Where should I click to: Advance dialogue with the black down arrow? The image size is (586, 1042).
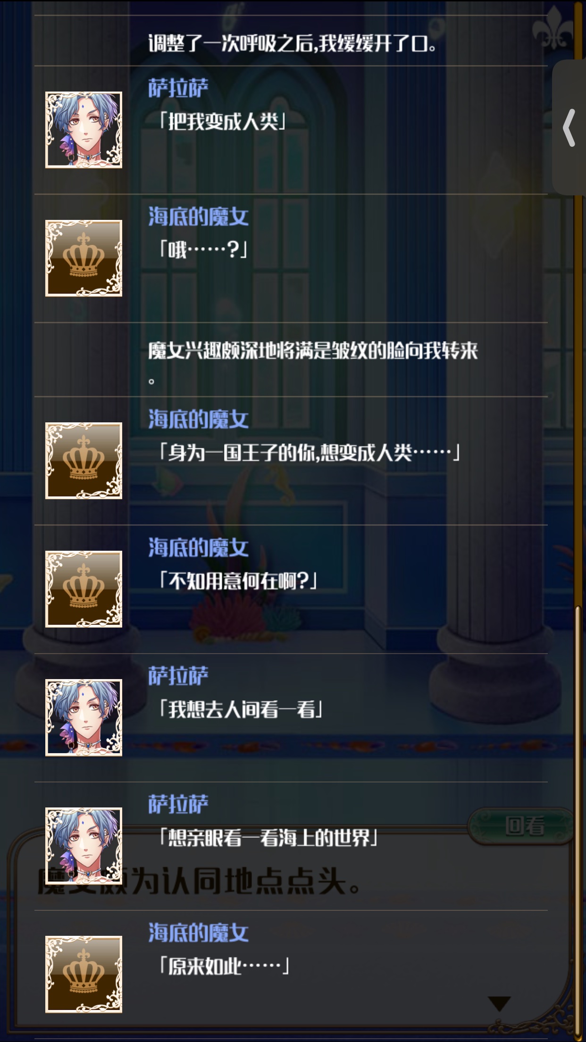pos(500,1004)
